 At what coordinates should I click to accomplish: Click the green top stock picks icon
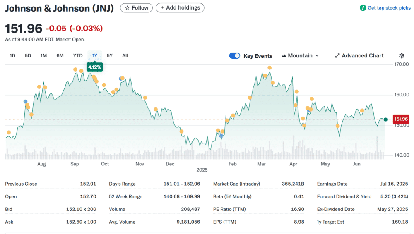(x=363, y=8)
